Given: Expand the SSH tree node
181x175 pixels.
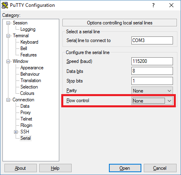Looking at the screenshot, I should coord(16,132).
